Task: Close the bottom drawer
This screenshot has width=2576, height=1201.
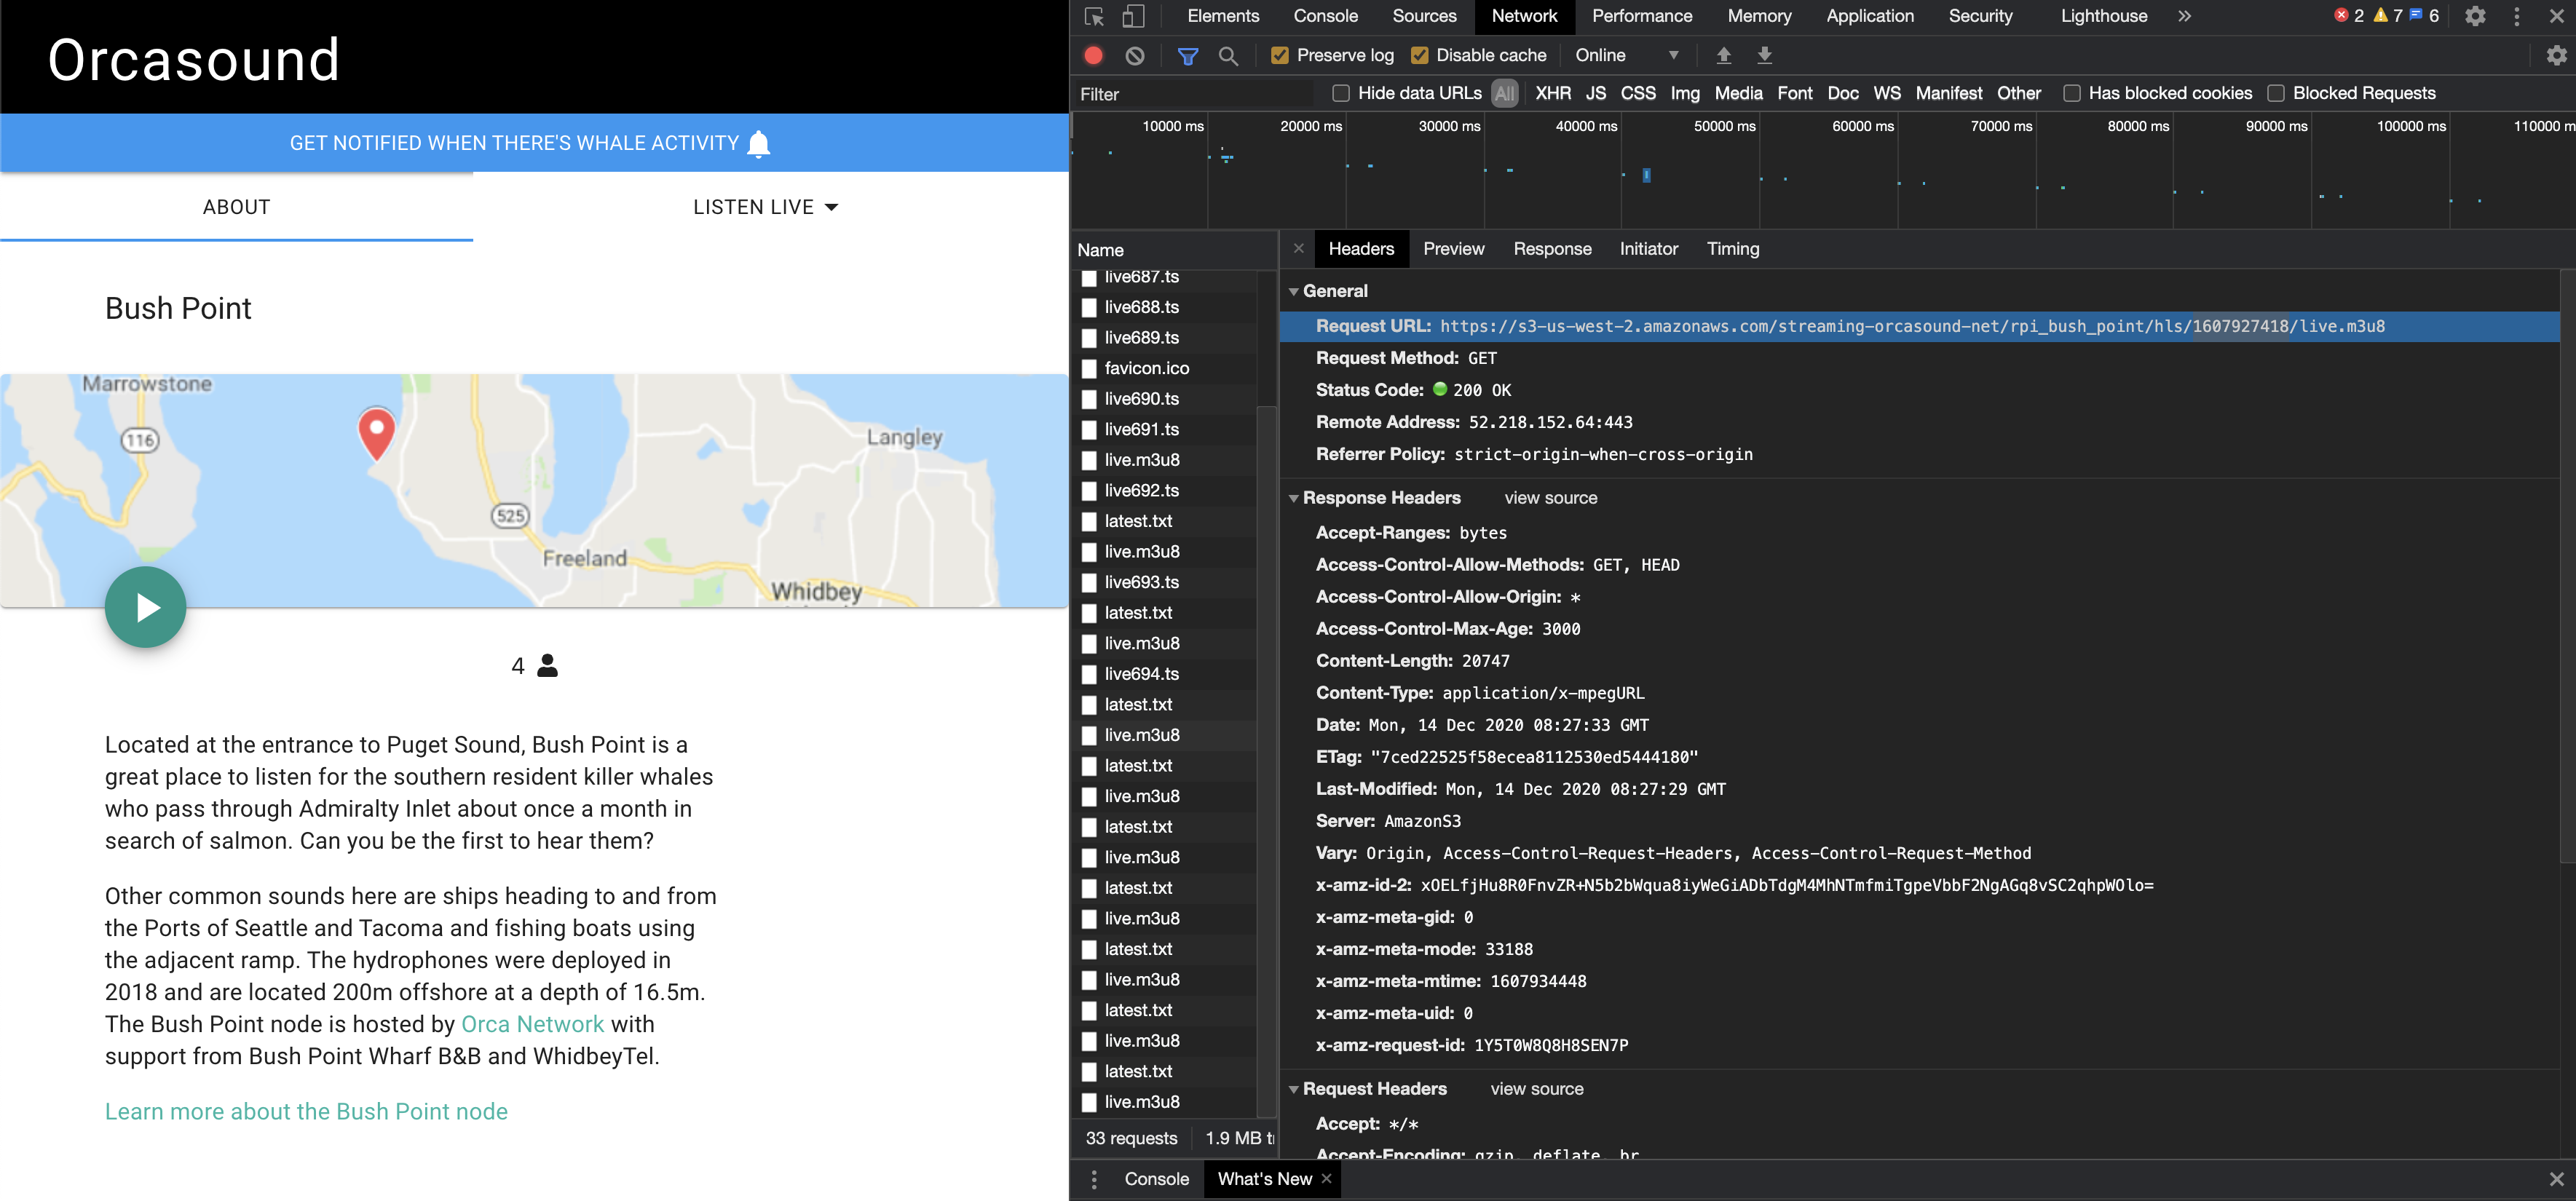Action: (2556, 1179)
